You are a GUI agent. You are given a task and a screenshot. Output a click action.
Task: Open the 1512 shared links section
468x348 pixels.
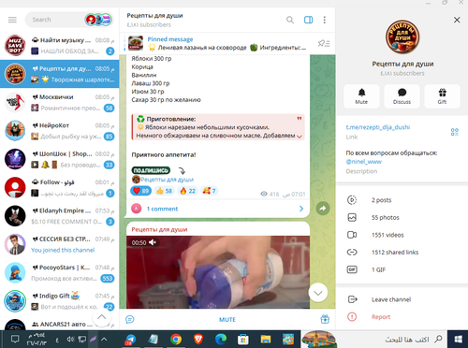402,252
